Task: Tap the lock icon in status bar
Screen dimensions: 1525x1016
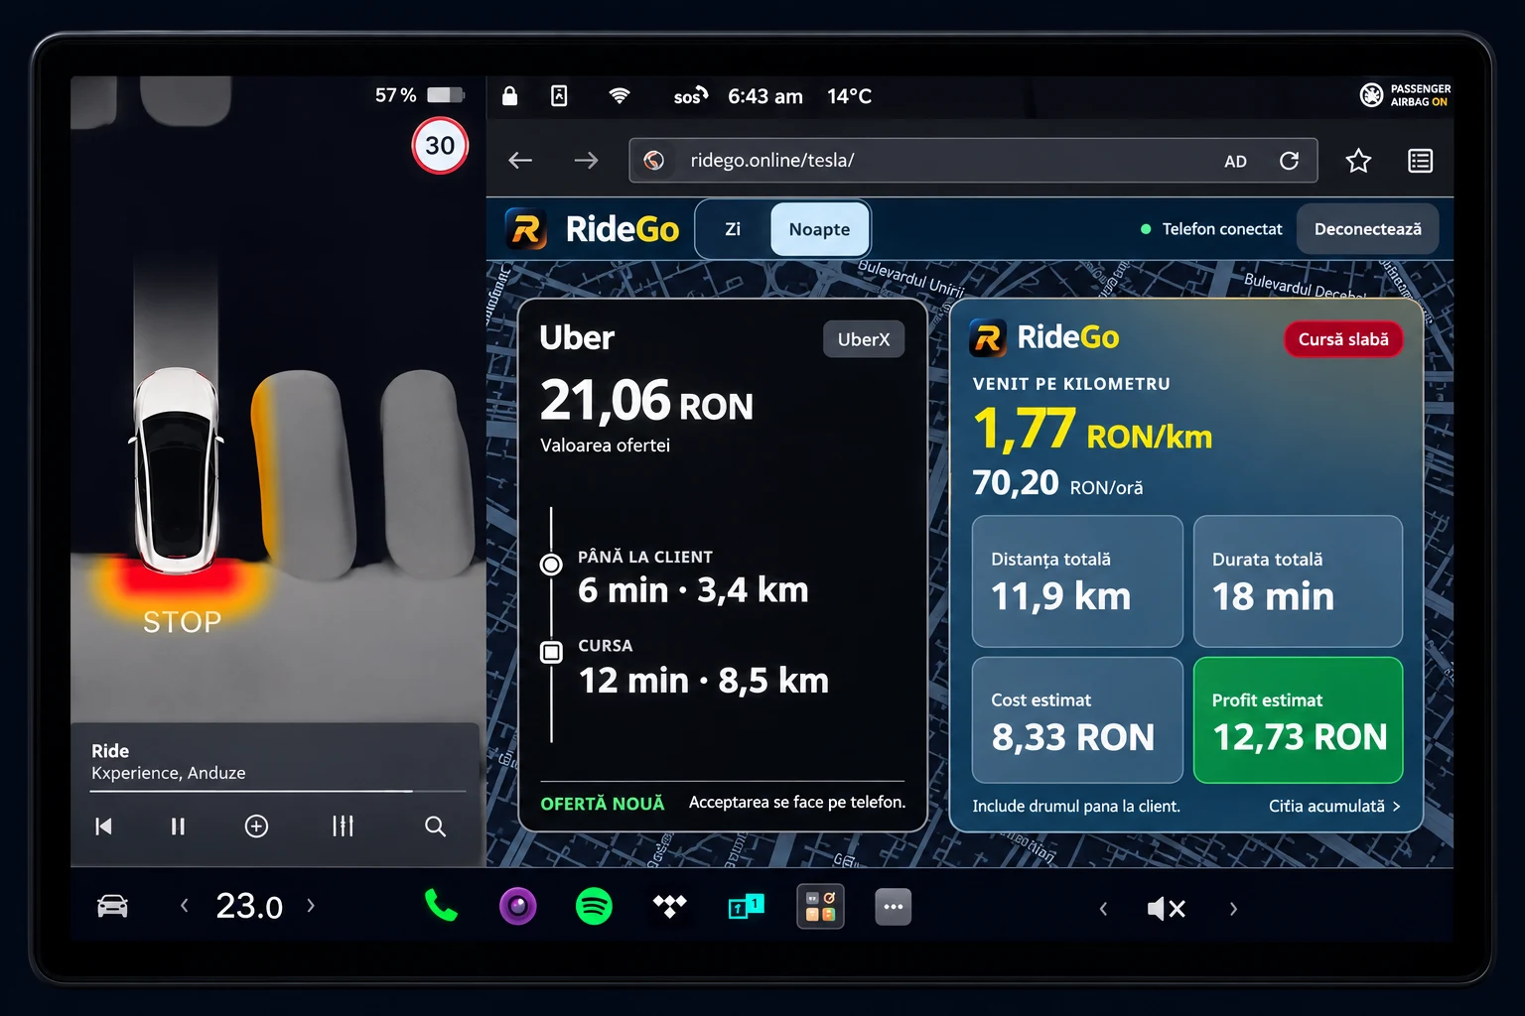Action: (509, 96)
